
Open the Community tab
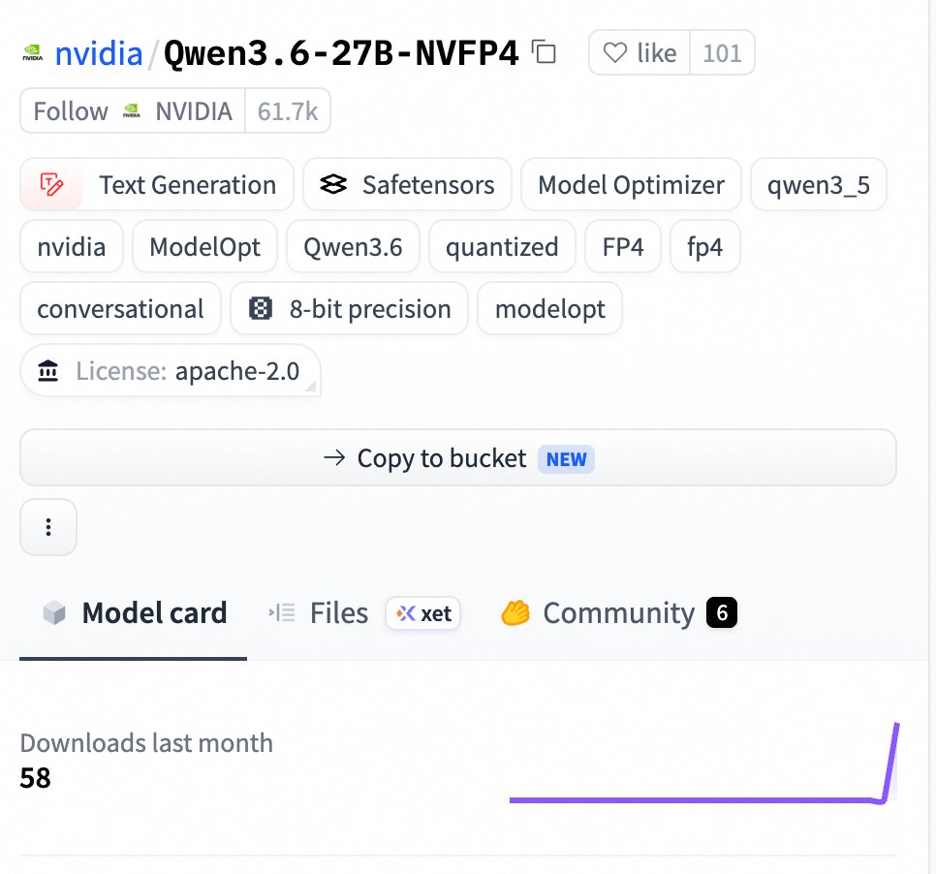[x=618, y=613]
